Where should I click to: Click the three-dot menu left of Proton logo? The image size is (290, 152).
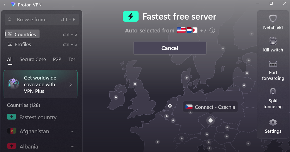[4, 4]
